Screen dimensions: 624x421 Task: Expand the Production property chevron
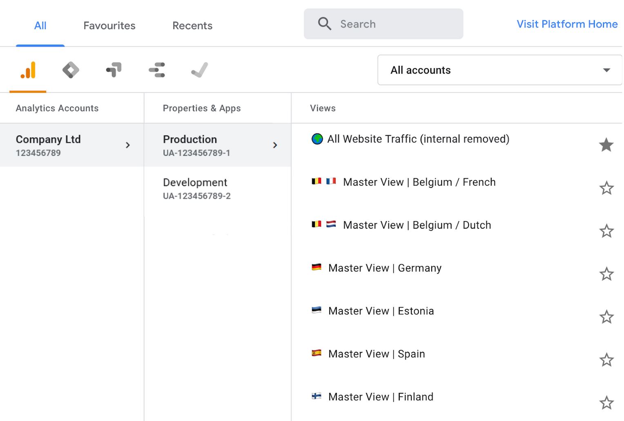(x=275, y=145)
